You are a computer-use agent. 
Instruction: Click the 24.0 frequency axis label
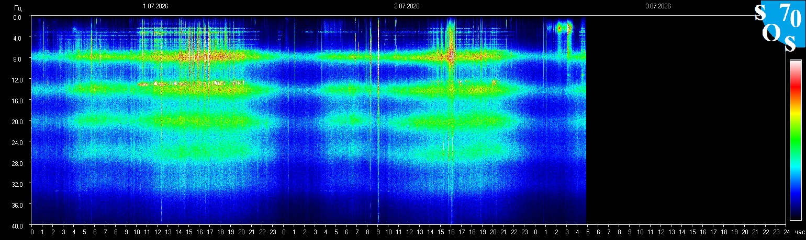tap(17, 142)
